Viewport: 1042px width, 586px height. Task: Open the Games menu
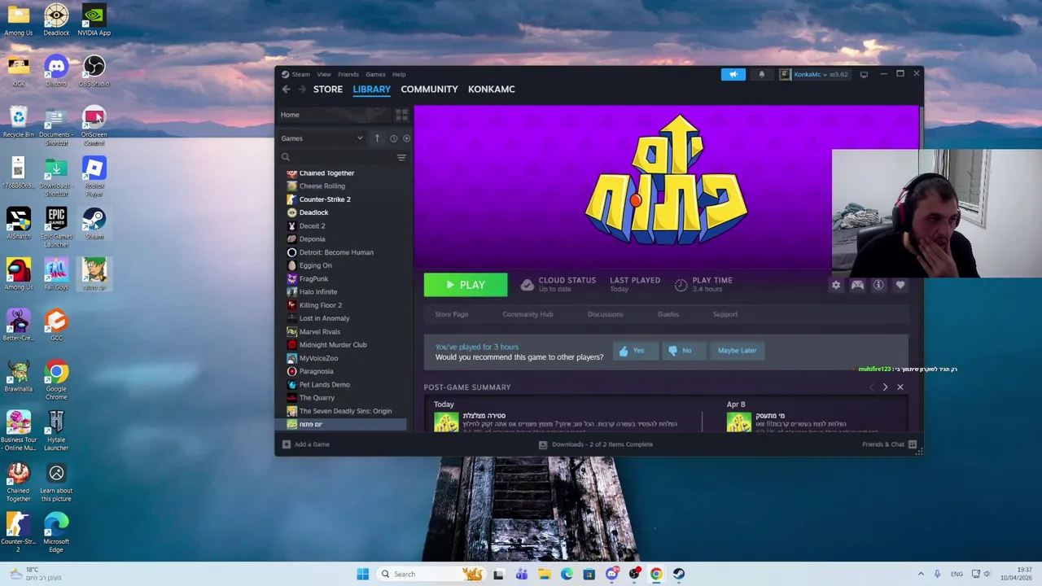click(375, 75)
